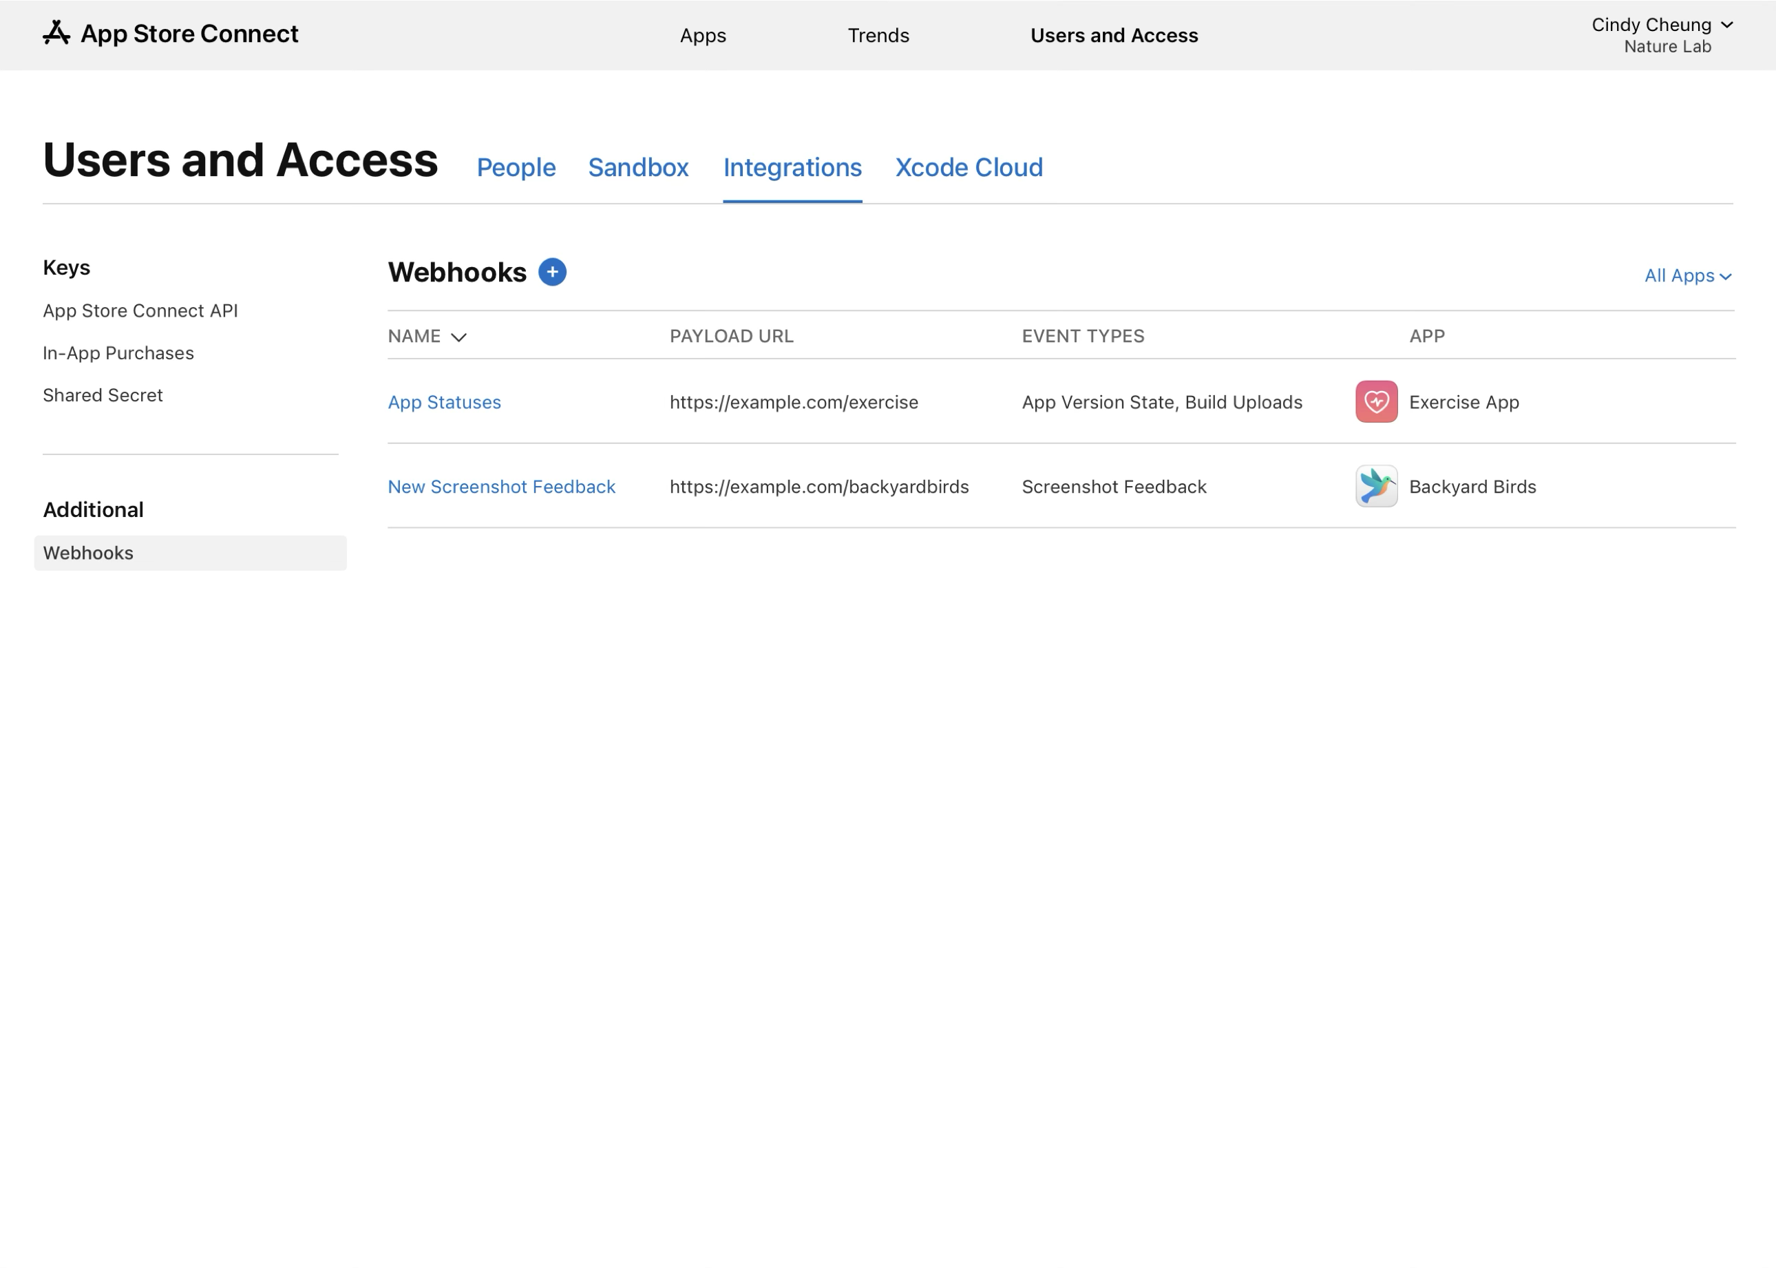Click the App Store Connect API sidebar link
Viewport: 1776px width, 1268px height.
140,310
